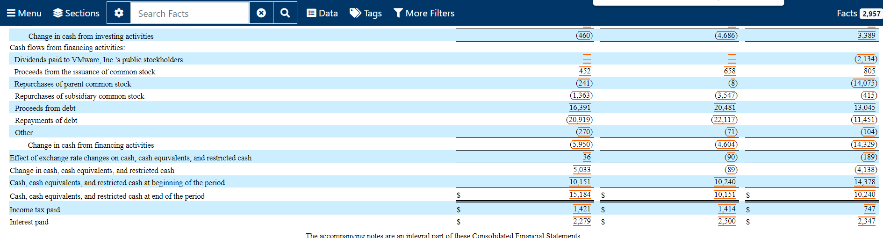Select Other financing value (104)
This screenshot has width=883, height=238.
[869, 131]
